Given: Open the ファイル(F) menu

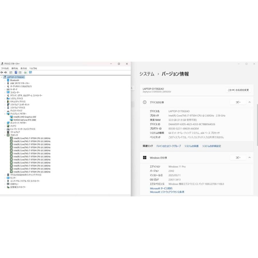Looking at the screenshot, I should [5, 68].
